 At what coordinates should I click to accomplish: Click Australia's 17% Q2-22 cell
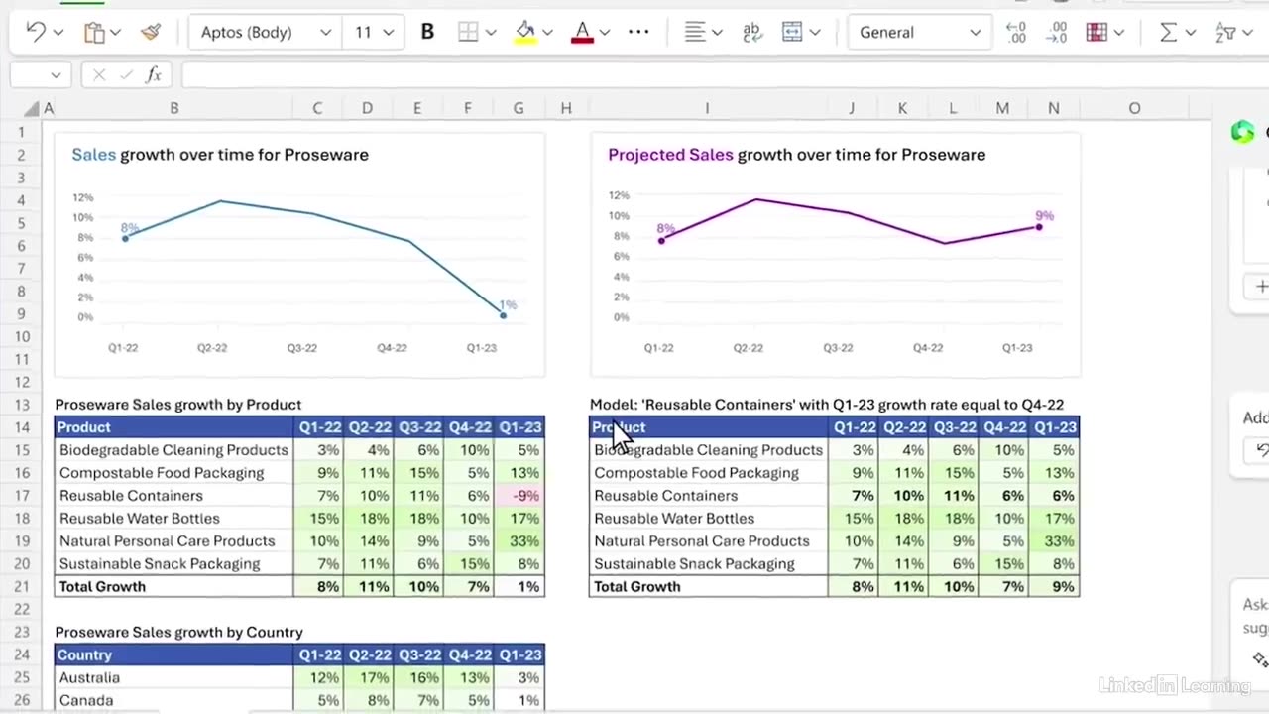[x=368, y=678]
